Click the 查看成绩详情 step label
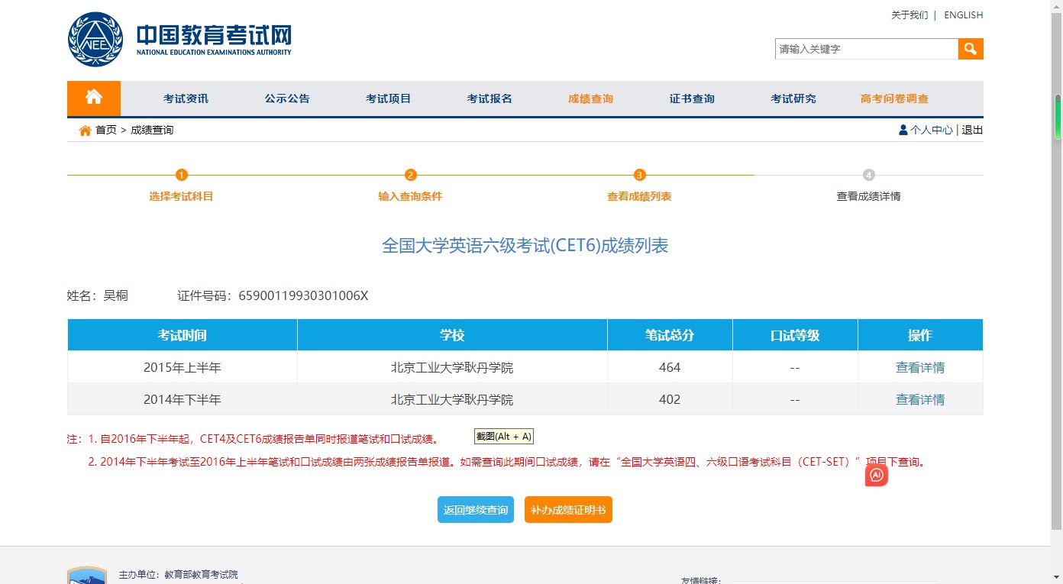The width and height of the screenshot is (1063, 584). click(868, 196)
